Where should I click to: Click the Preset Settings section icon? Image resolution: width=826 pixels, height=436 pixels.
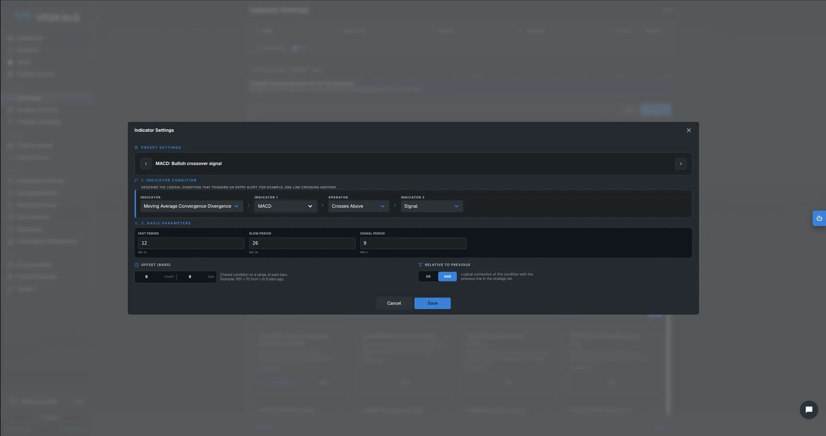[136, 148]
